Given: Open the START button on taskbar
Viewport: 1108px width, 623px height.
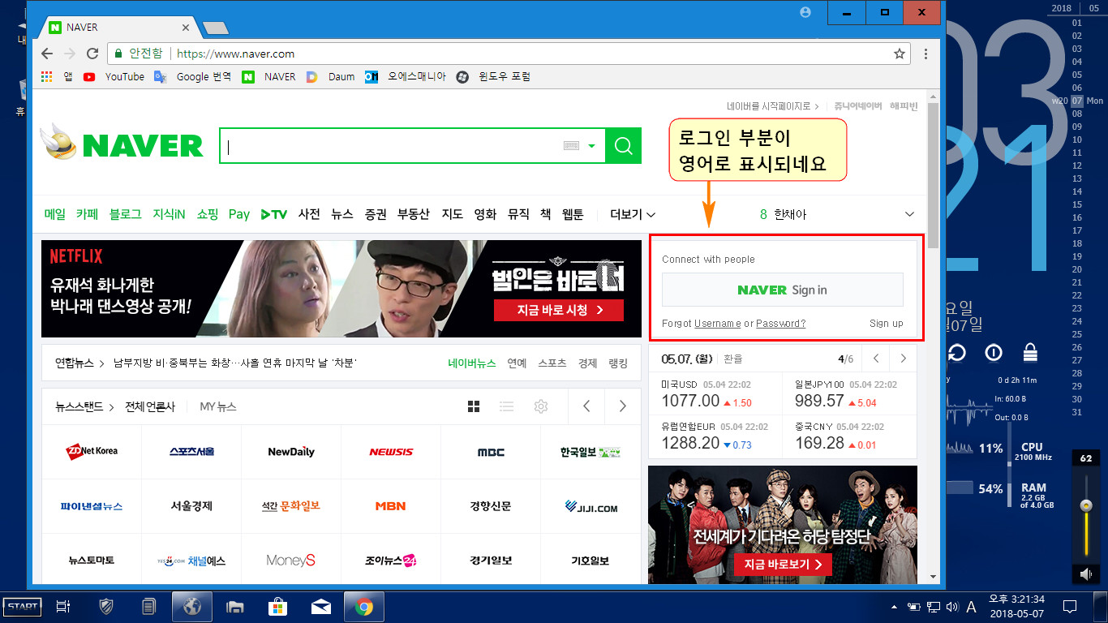Looking at the screenshot, I should 22,606.
